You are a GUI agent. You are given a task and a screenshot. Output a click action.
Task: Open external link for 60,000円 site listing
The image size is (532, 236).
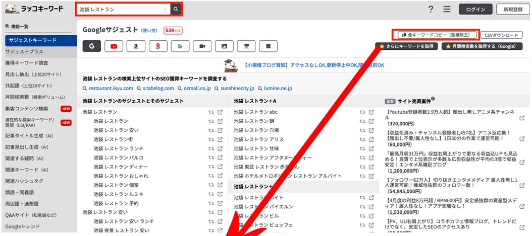(522, 138)
